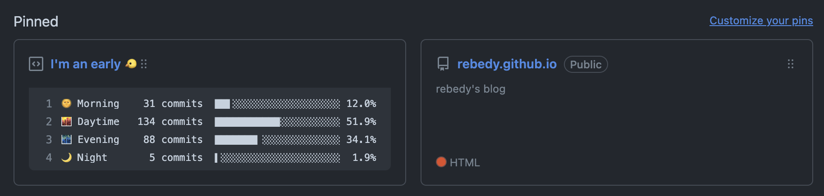824x196 pixels.
Task: Click the drag handle next to the chick emoji
Action: click(x=144, y=64)
